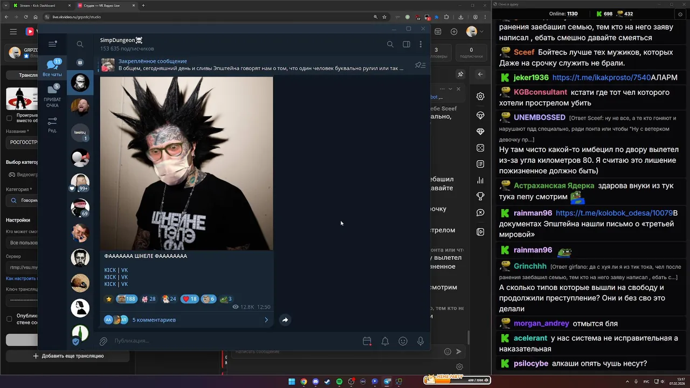Open t.me/kolobok_odesa link in chat overlay
Viewport: 690px width, 388px height.
coord(615,213)
